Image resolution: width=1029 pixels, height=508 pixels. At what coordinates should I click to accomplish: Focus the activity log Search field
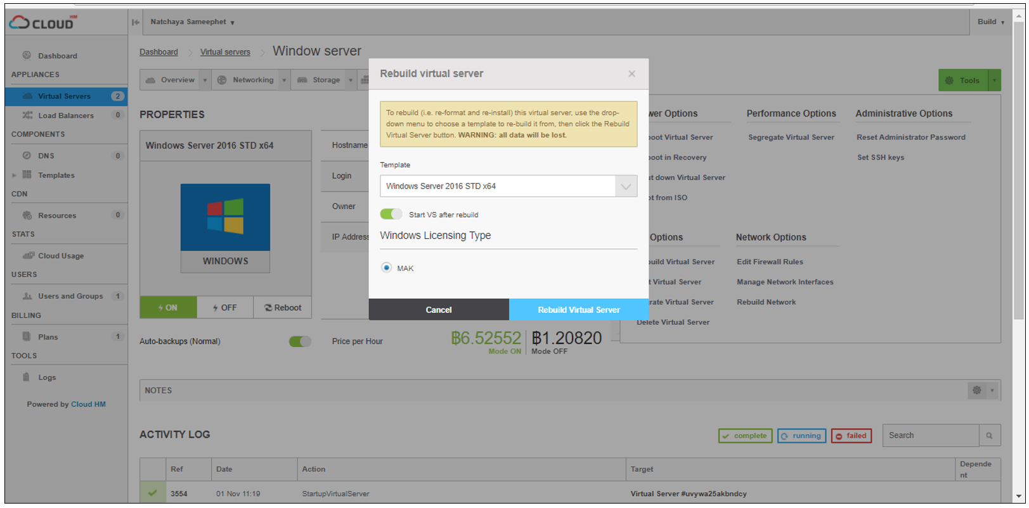click(931, 436)
